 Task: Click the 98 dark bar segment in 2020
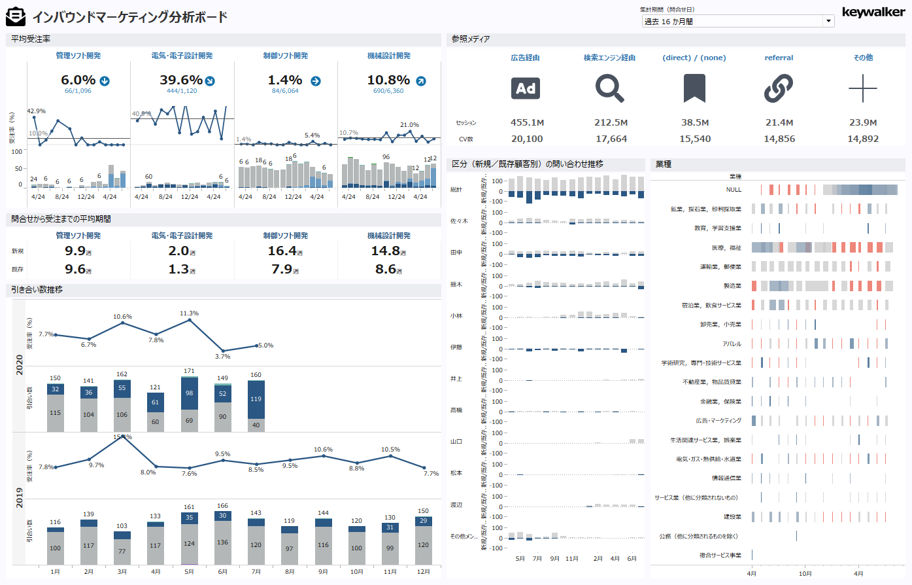pos(189,393)
